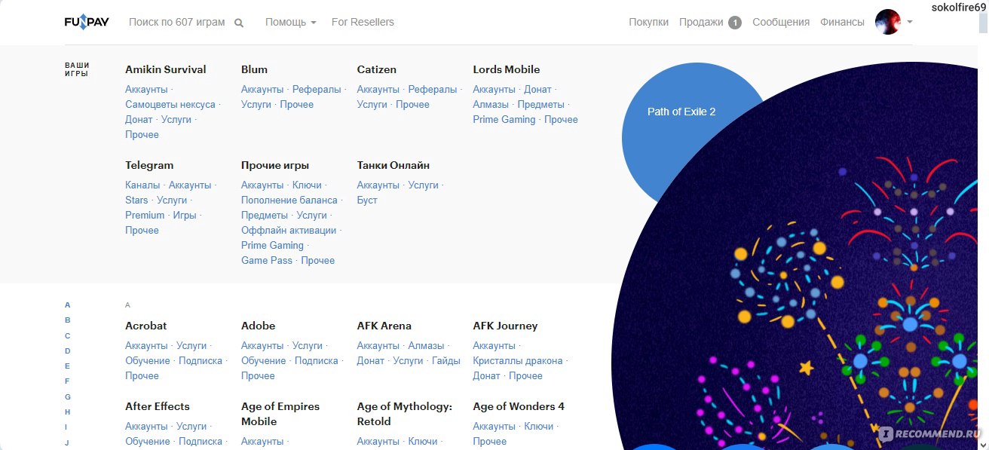The height and width of the screenshot is (450, 989).
Task: Open Game Pass under Прочие игры
Action: 267,260
